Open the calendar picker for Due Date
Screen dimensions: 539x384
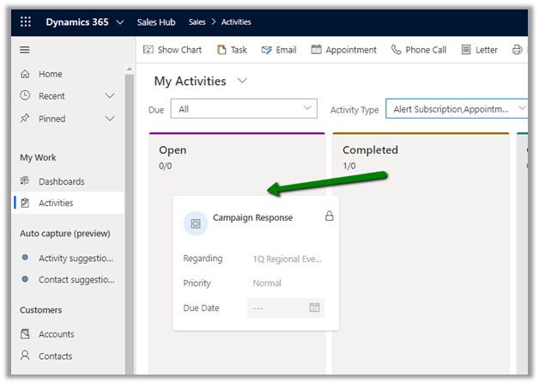(314, 308)
